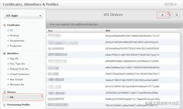Screen dimensions: 183x109
Task: Open Merchant IDs
Action: [17, 85]
